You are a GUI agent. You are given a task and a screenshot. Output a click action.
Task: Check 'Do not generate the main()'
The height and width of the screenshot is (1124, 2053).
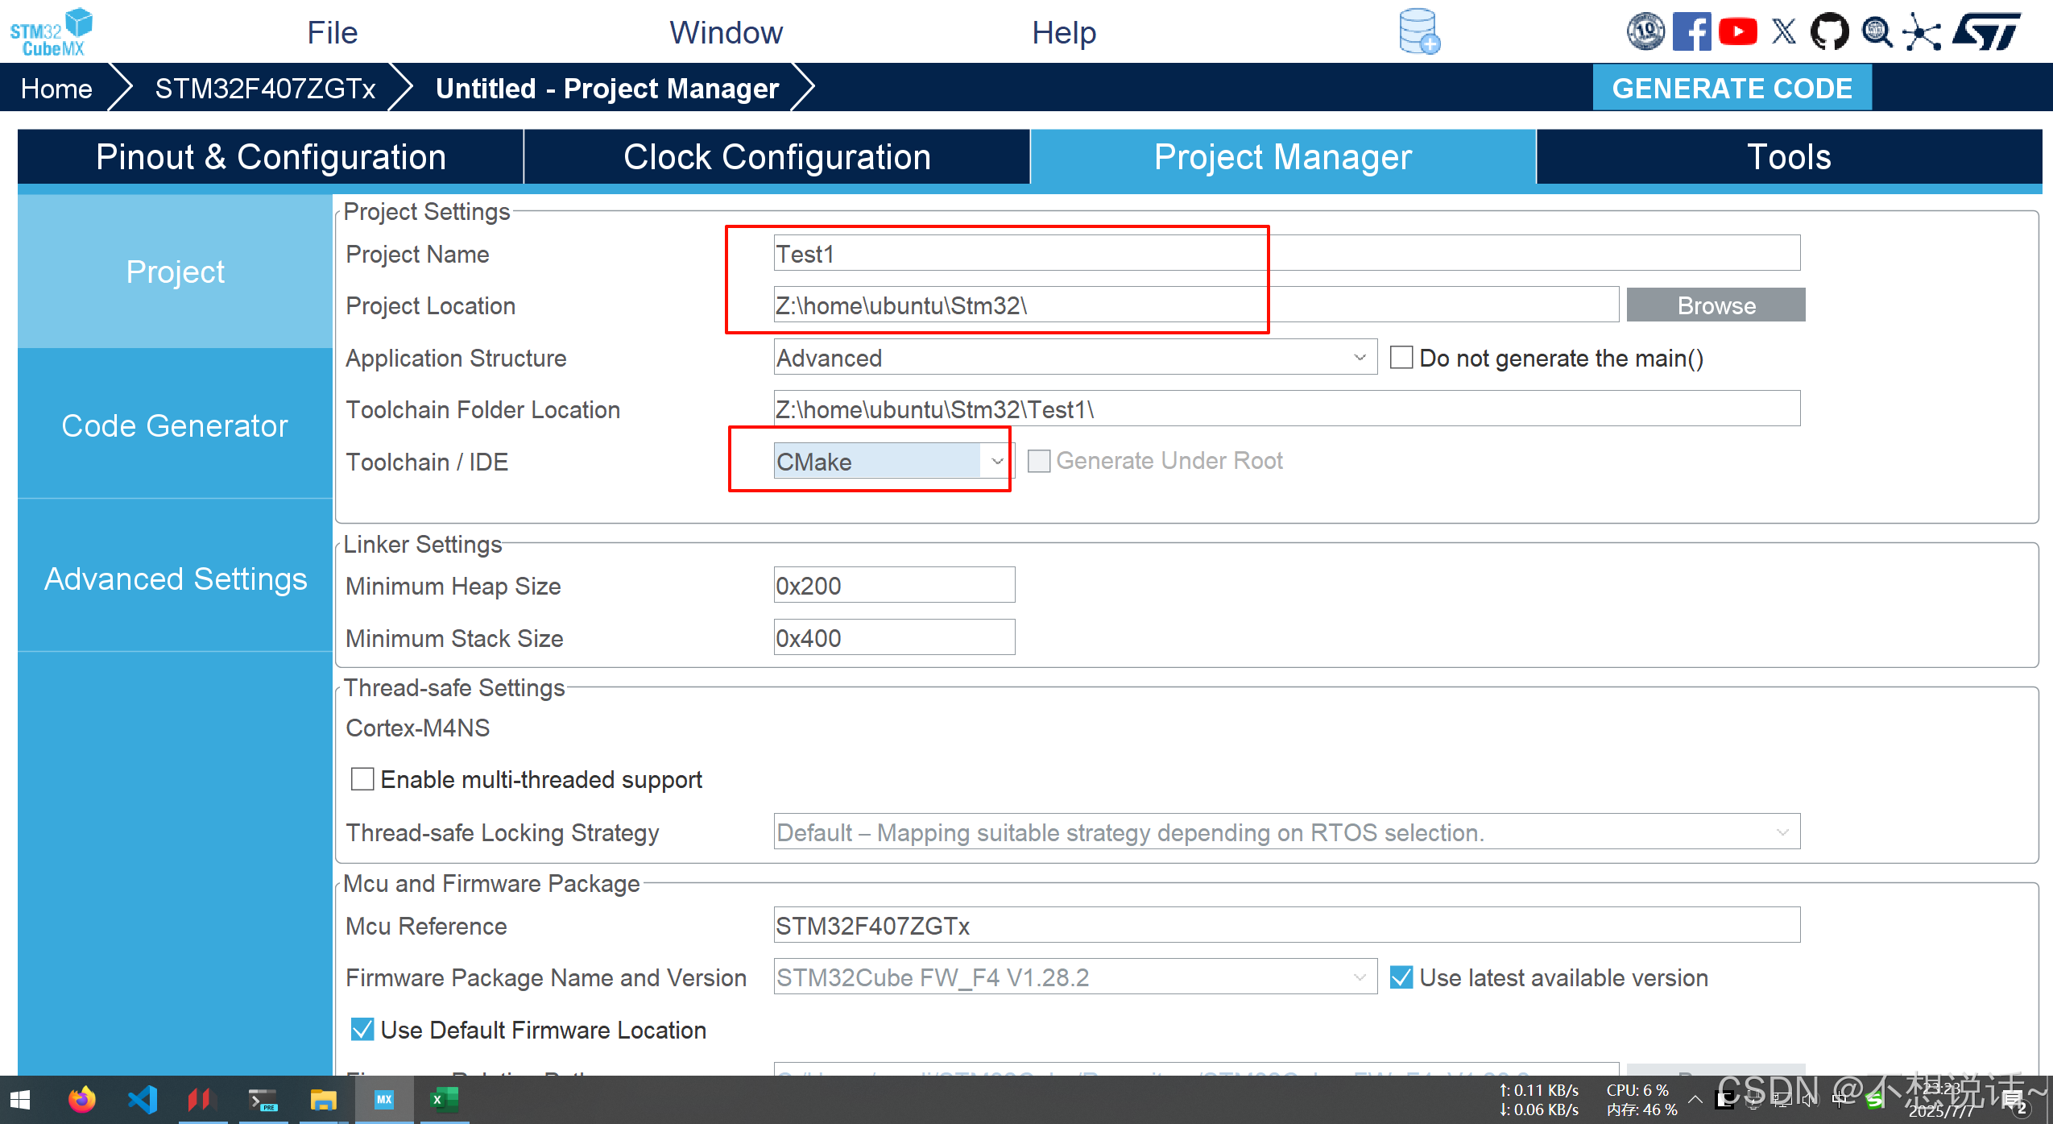coord(1401,358)
